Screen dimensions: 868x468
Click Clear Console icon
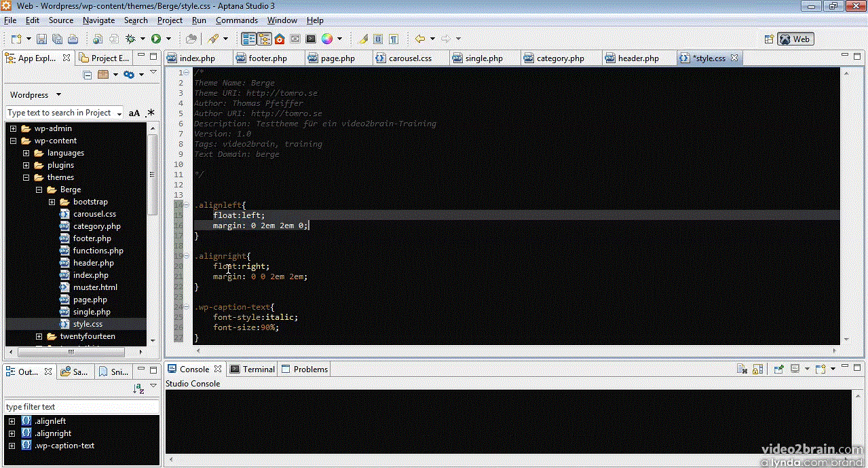pyautogui.click(x=742, y=370)
